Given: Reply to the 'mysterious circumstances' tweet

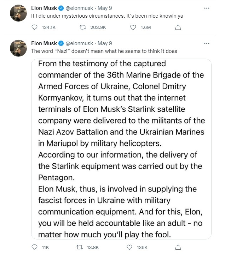Looking at the screenshot, I should tap(34, 27).
